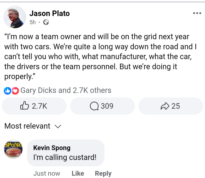View Gary Dicks and 2.7K others reactions
The width and height of the screenshot is (205, 178).
click(66, 91)
